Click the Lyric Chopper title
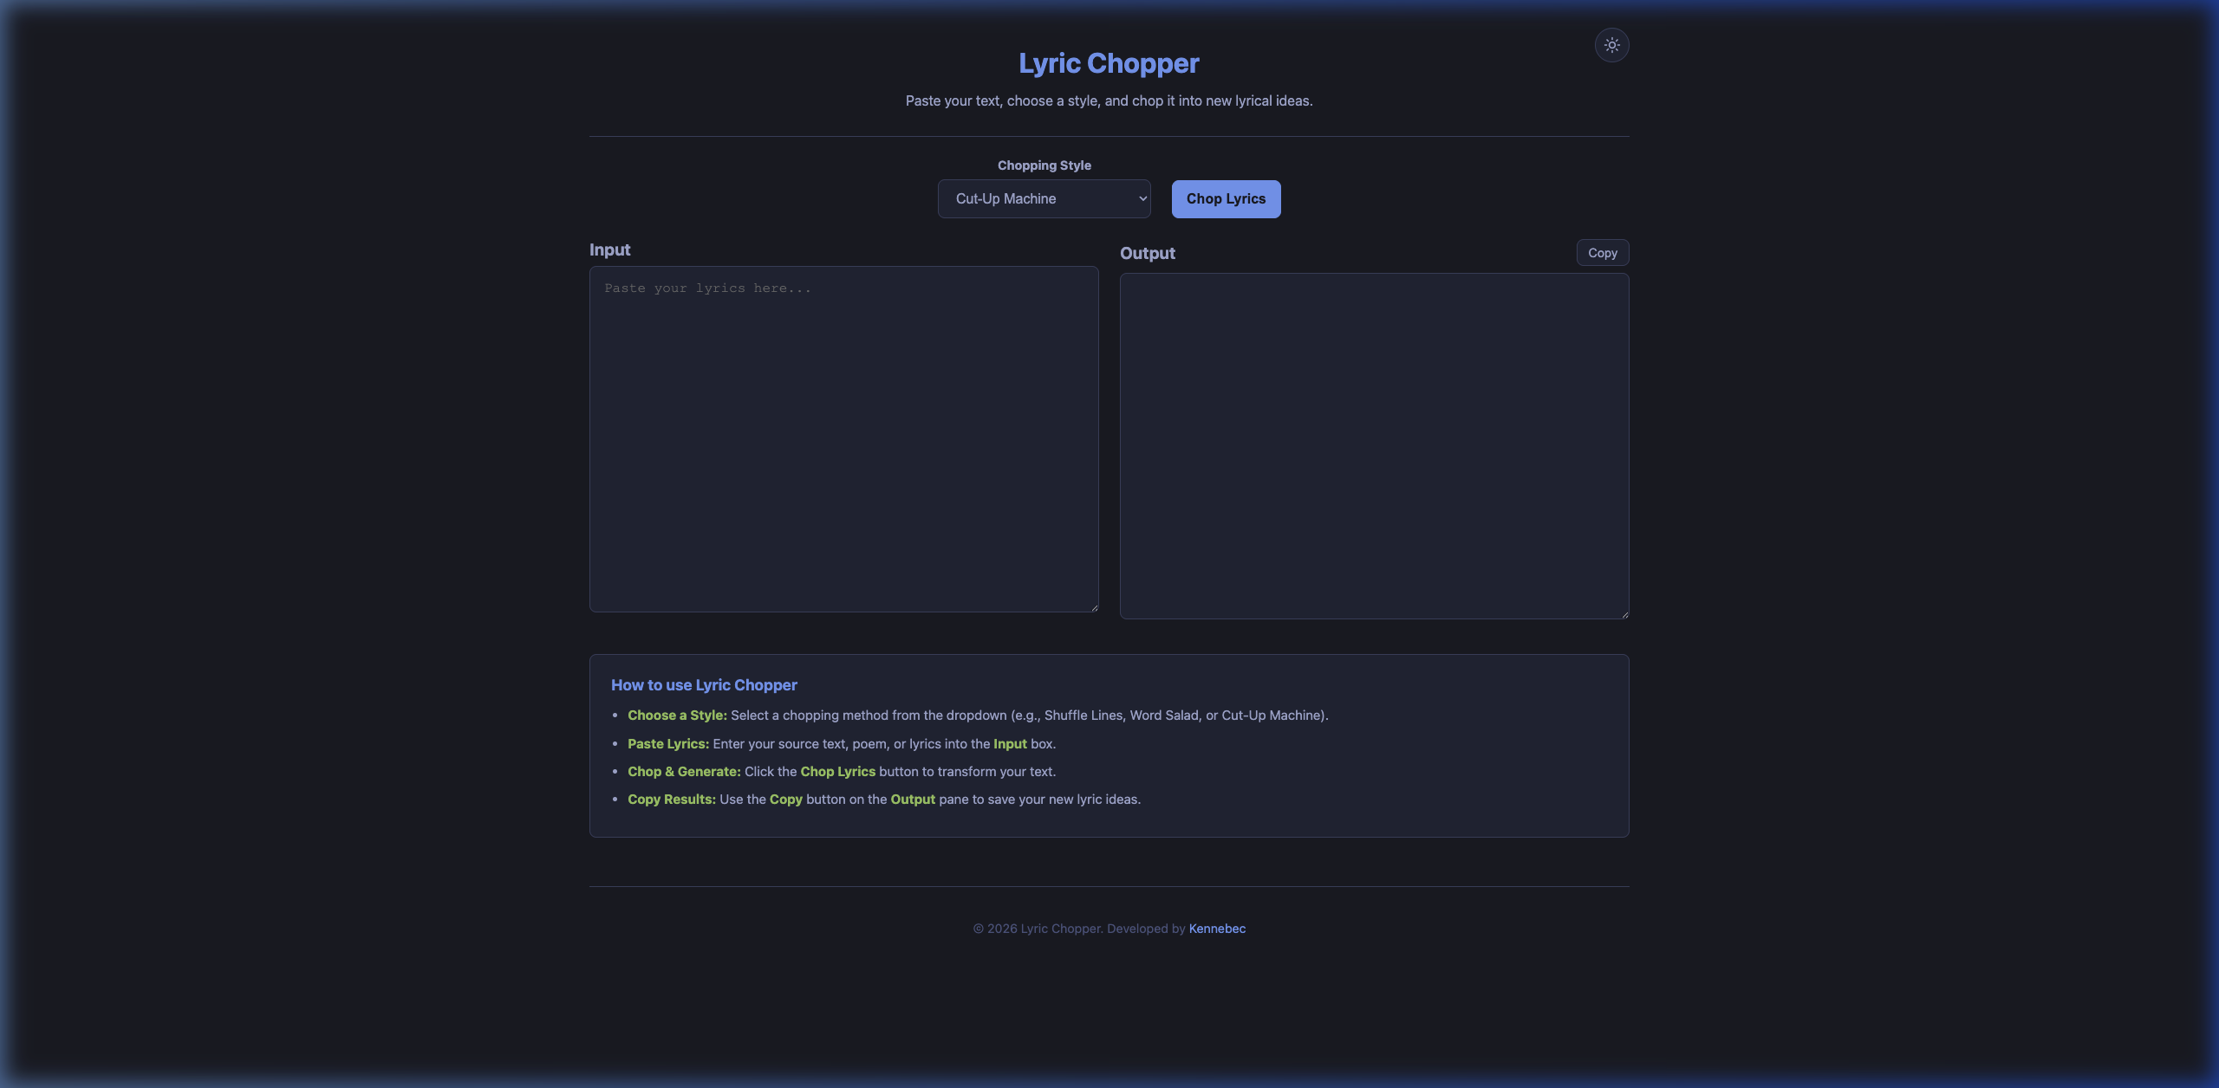The width and height of the screenshot is (2219, 1088). pos(1109,63)
